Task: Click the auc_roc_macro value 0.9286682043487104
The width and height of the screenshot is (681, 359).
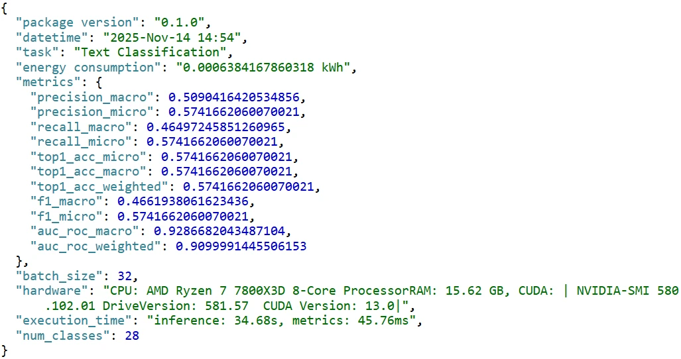Action: pos(221,231)
